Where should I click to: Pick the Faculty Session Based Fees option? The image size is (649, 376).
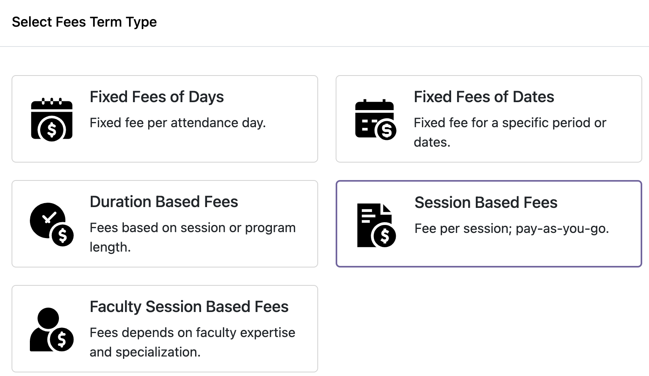(164, 328)
